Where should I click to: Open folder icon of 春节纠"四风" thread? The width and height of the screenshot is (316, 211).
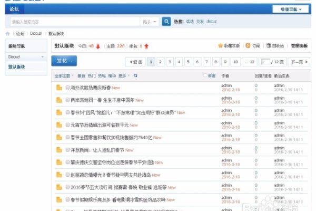pyautogui.click(x=59, y=112)
